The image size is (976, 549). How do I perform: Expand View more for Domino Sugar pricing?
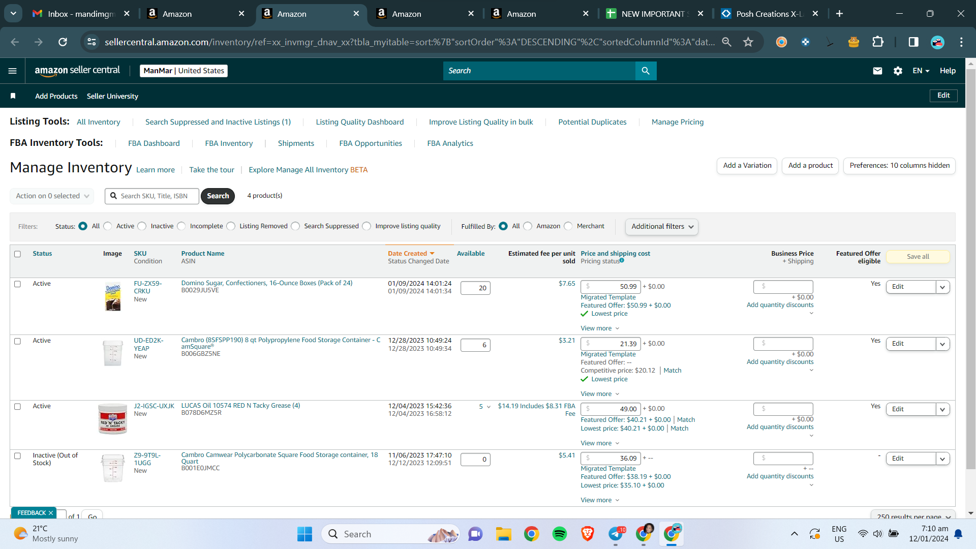[600, 328]
